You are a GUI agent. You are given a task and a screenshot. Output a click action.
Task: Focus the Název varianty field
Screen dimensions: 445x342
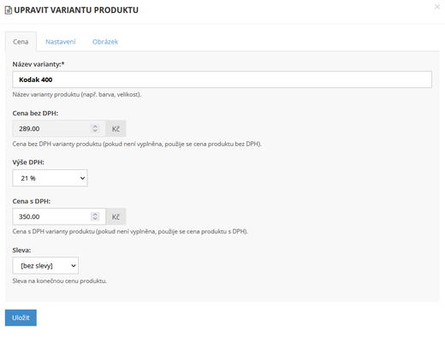pyautogui.click(x=222, y=80)
